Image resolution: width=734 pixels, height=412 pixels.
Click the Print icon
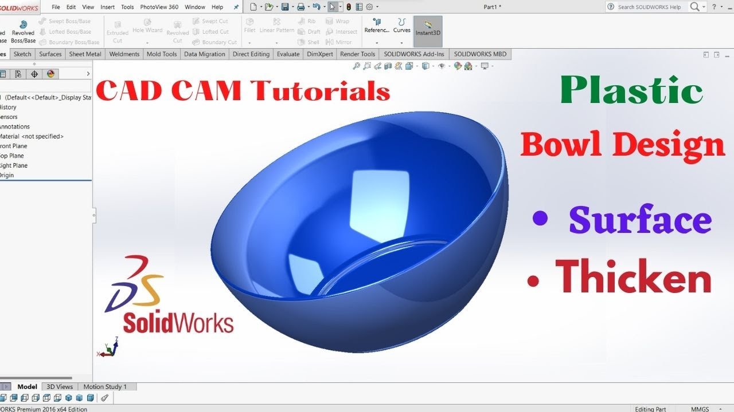click(300, 7)
